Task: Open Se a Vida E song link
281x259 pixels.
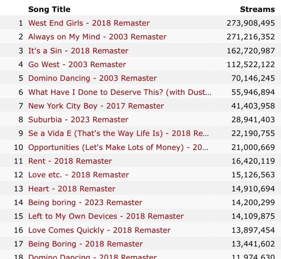Action: (x=118, y=133)
